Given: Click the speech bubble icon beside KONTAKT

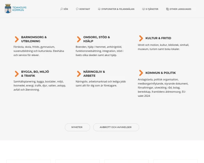Looking at the screenshot, I should 77,9.
